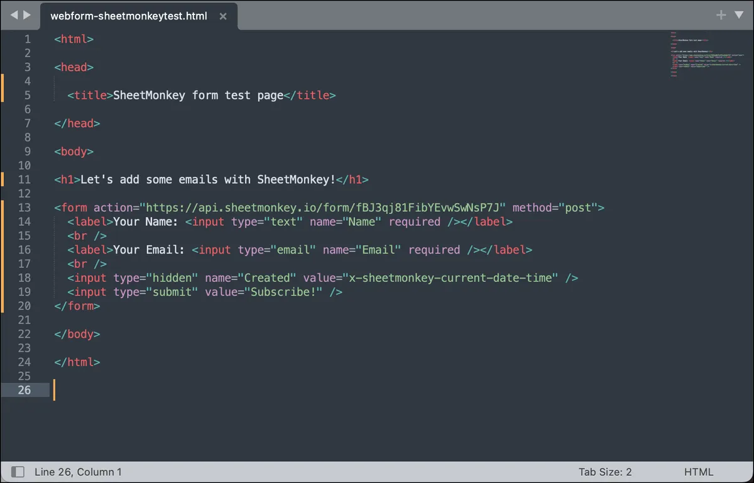Click line number 1 in gutter
Image resolution: width=754 pixels, height=483 pixels.
pyautogui.click(x=27, y=39)
